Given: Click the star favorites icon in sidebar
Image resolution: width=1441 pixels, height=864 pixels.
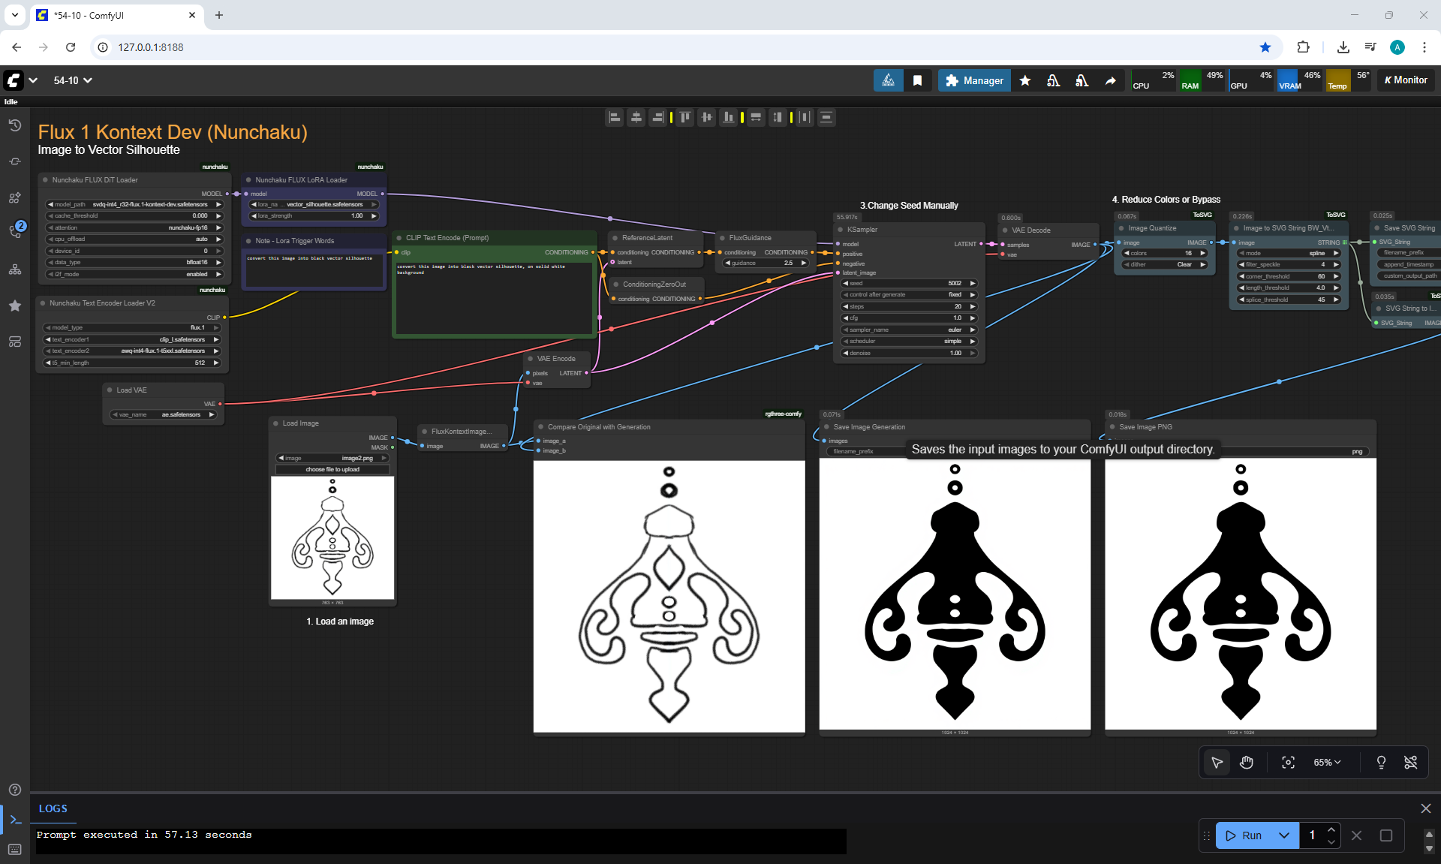Looking at the screenshot, I should point(14,306).
